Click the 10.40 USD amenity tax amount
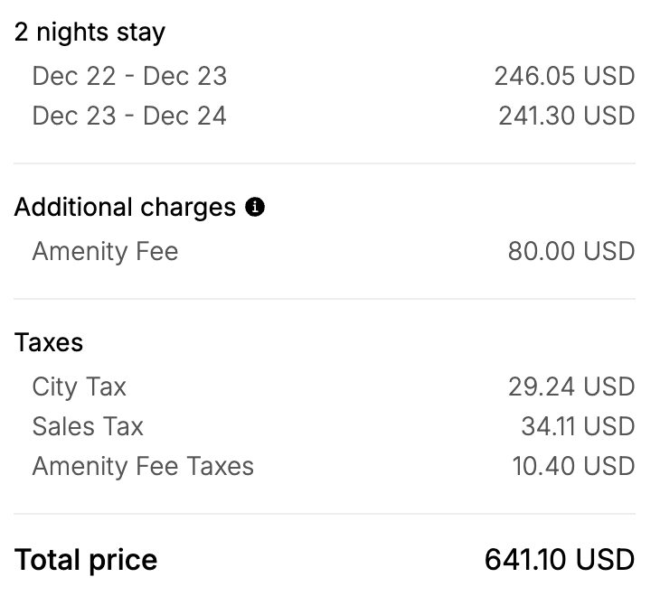The image size is (660, 596). (573, 466)
